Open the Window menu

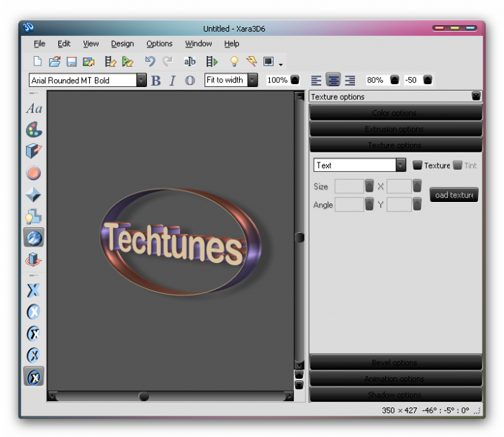(x=198, y=44)
